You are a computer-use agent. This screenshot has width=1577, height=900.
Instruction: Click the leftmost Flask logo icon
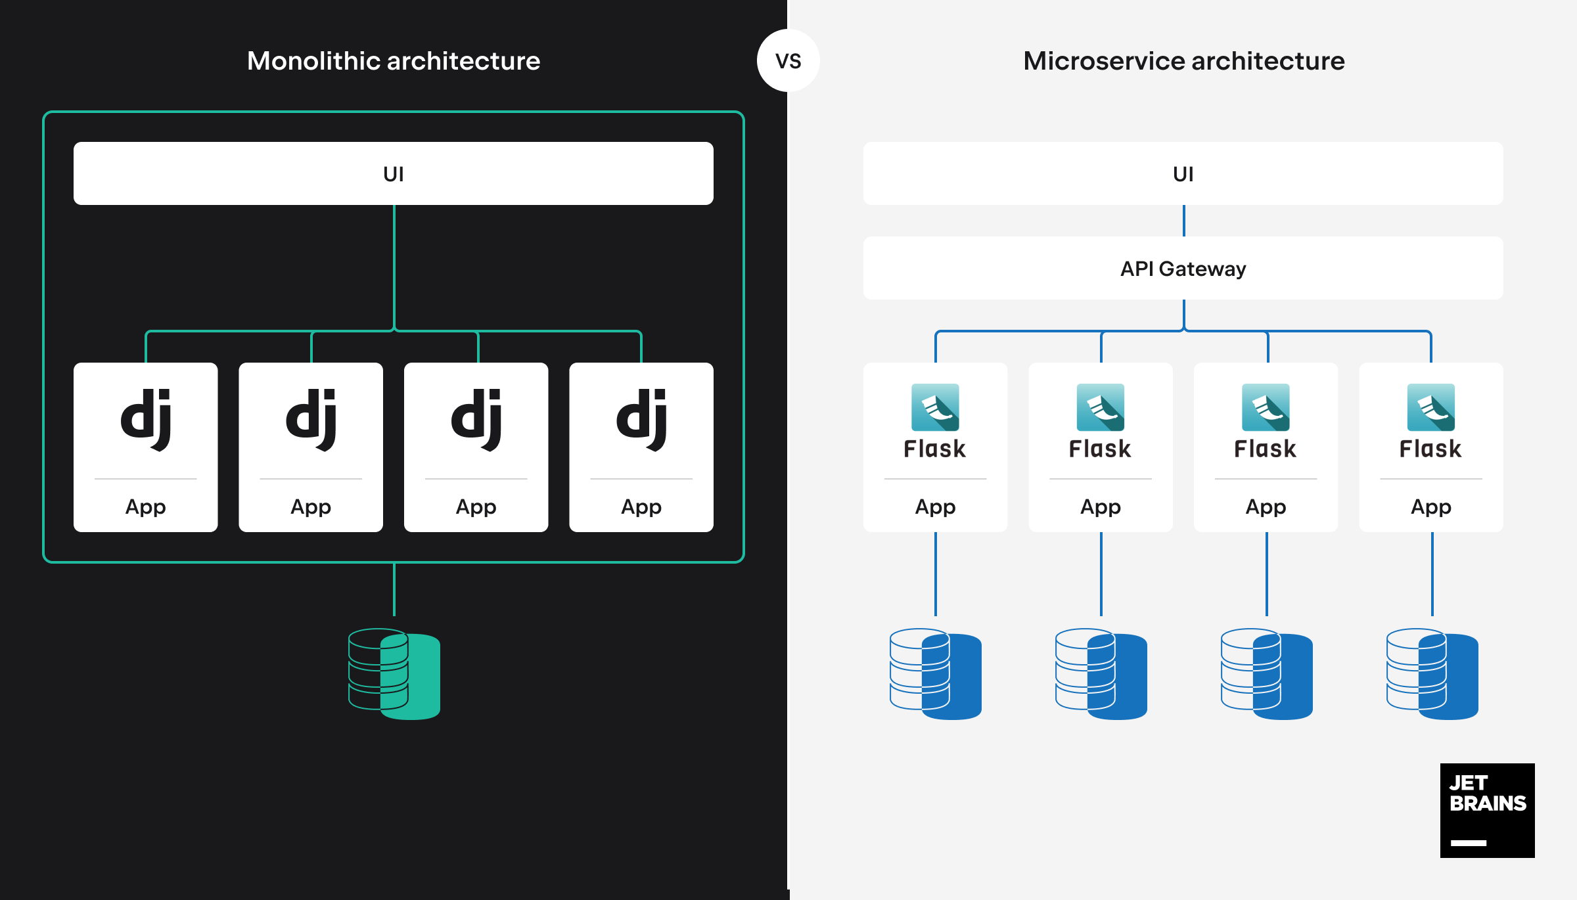click(x=935, y=407)
